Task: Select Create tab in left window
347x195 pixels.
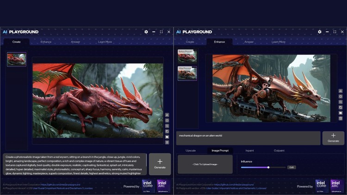Action: tap(16, 42)
